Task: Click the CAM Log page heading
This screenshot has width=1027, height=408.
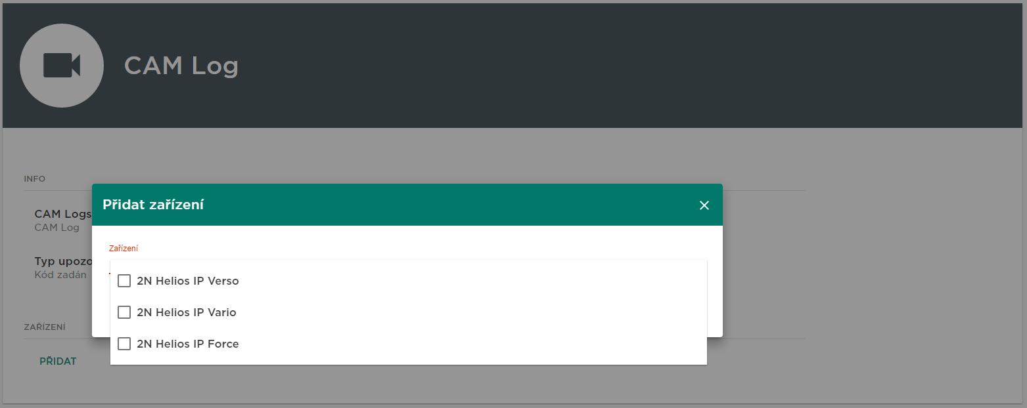Action: (x=181, y=66)
